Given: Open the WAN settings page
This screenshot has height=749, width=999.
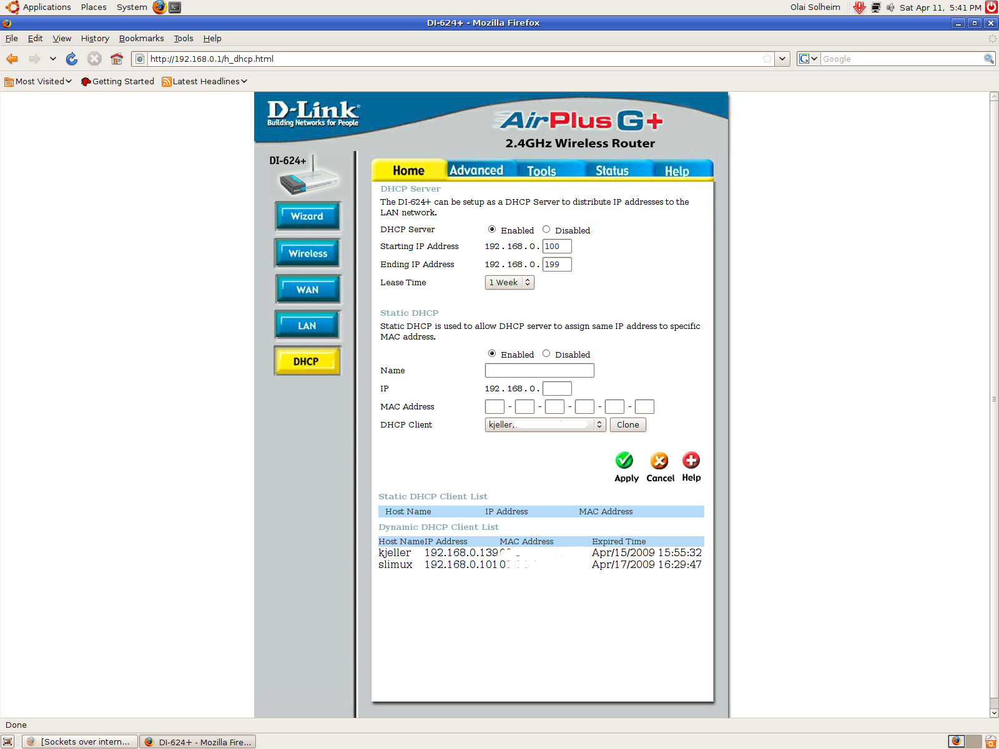Looking at the screenshot, I should (307, 290).
